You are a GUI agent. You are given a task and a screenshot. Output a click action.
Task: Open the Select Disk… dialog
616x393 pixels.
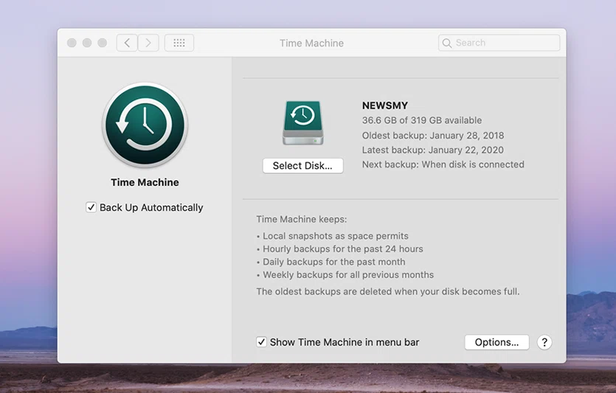[x=302, y=166]
